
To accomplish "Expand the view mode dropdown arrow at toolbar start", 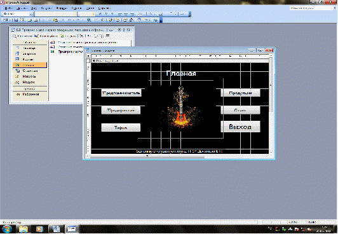I will coord(10,20).
